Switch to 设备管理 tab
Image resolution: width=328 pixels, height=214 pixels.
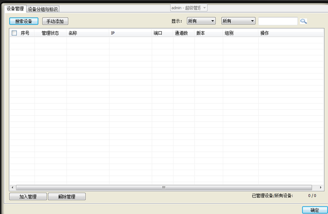pos(15,8)
